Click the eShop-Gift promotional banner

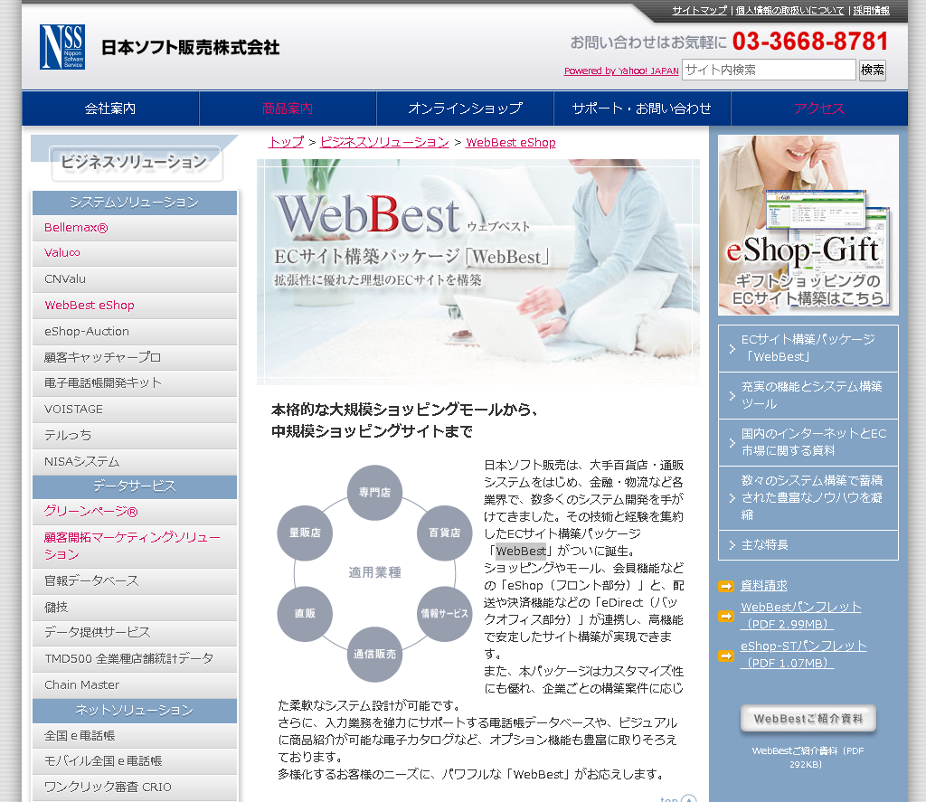coord(808,224)
